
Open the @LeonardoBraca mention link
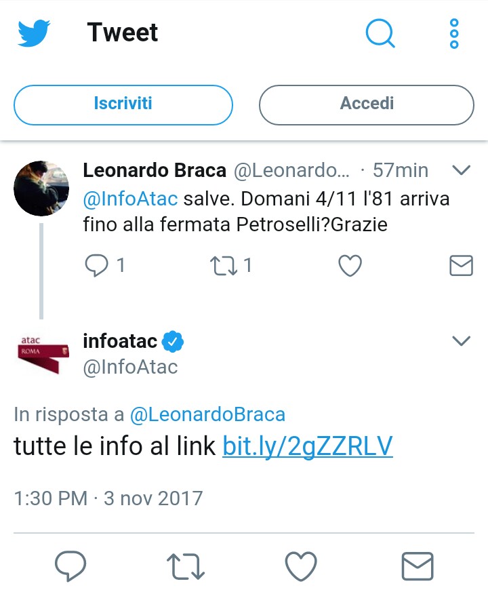pyautogui.click(x=207, y=414)
